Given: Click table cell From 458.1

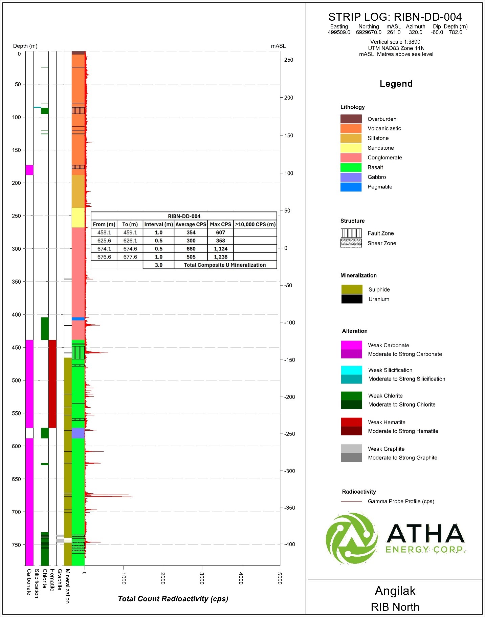Looking at the screenshot, I should coord(104,232).
